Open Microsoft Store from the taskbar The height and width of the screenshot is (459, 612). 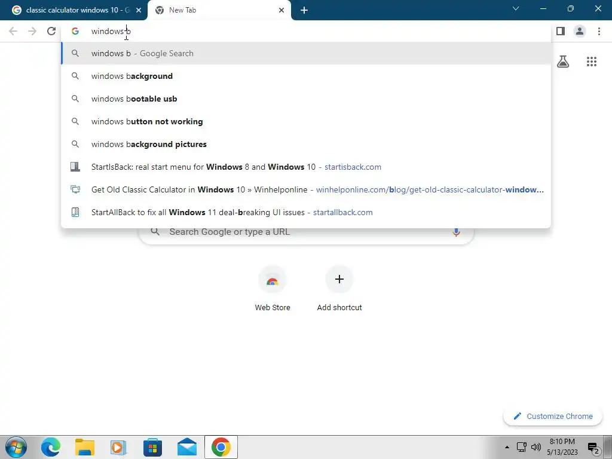[x=152, y=447]
